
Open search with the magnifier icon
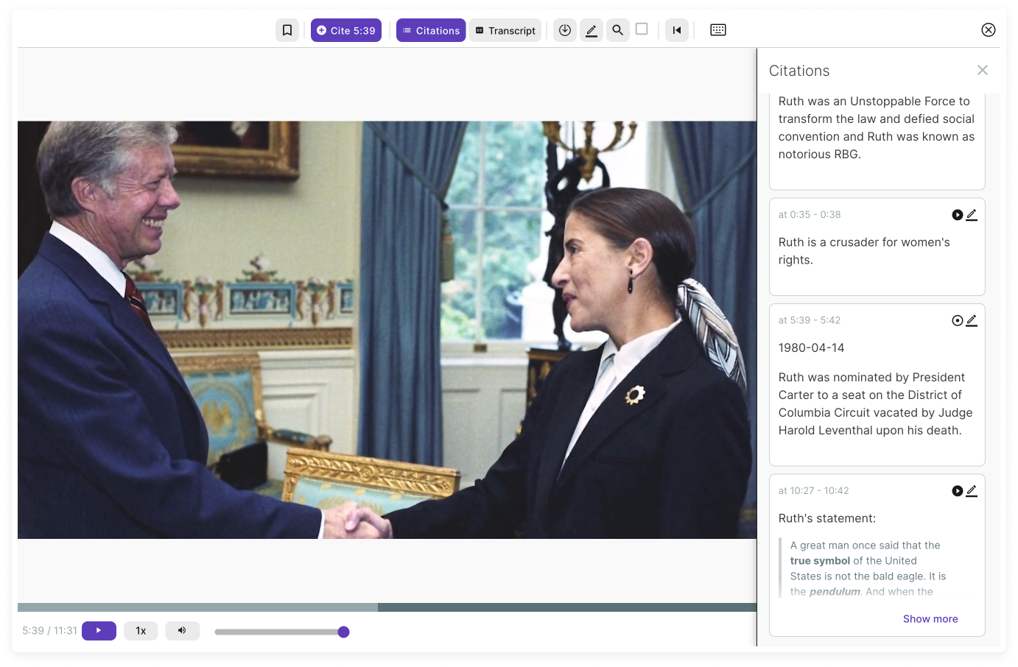(x=617, y=30)
